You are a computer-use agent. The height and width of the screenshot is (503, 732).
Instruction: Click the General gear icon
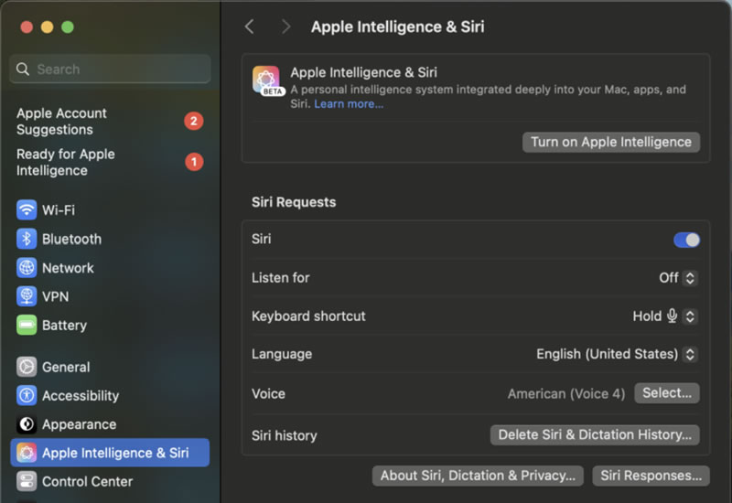pos(27,367)
